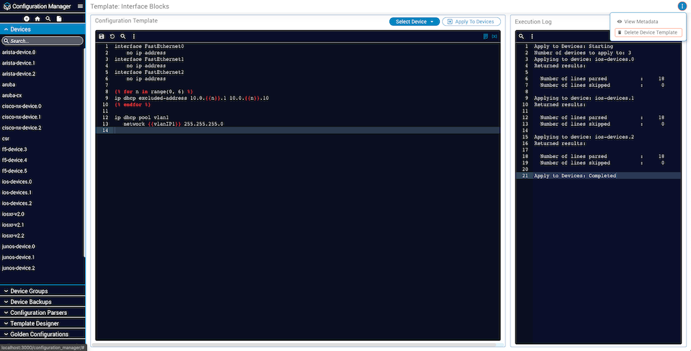This screenshot has height=351, width=691.
Task: Collapse the Devices section
Action: 42,29
